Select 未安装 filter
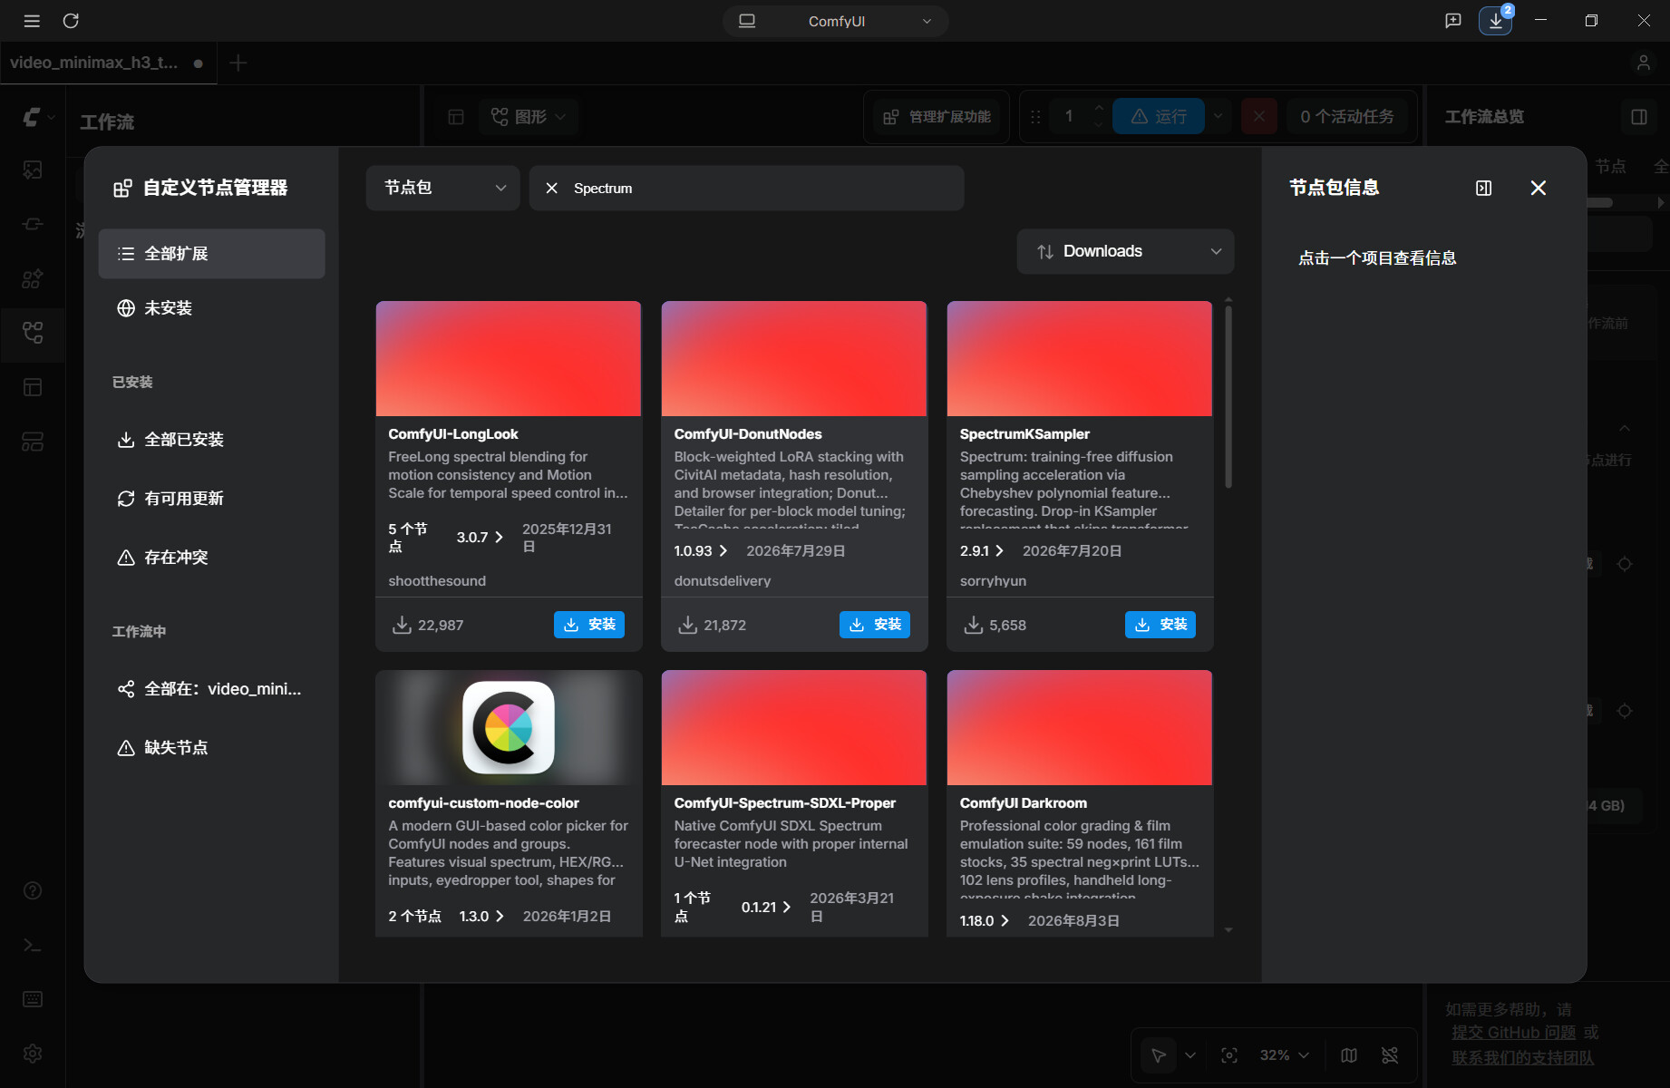The image size is (1670, 1088). 211,308
